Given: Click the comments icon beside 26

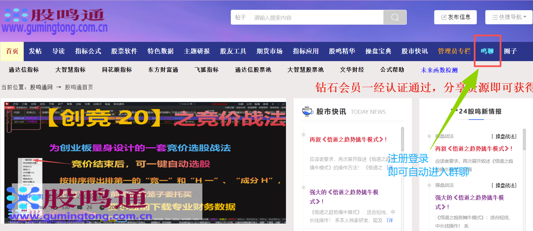Looking at the screenshot, I should click(80, 207).
